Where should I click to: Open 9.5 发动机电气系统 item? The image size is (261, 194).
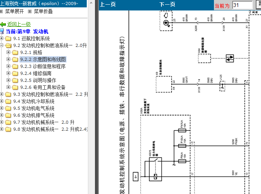click(x=34, y=109)
